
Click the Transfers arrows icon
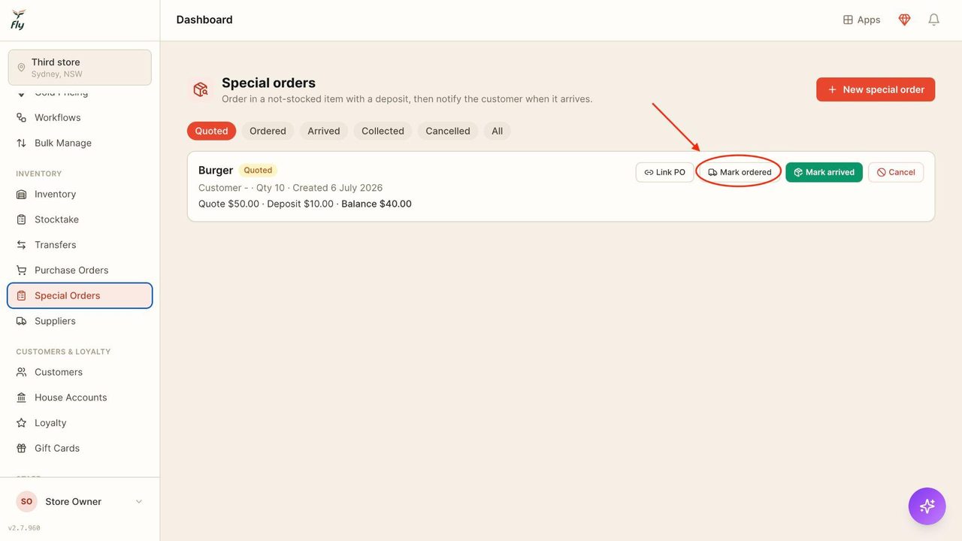pos(21,245)
